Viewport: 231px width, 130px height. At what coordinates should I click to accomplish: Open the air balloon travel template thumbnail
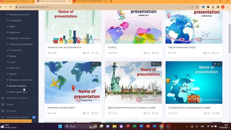coord(194,83)
